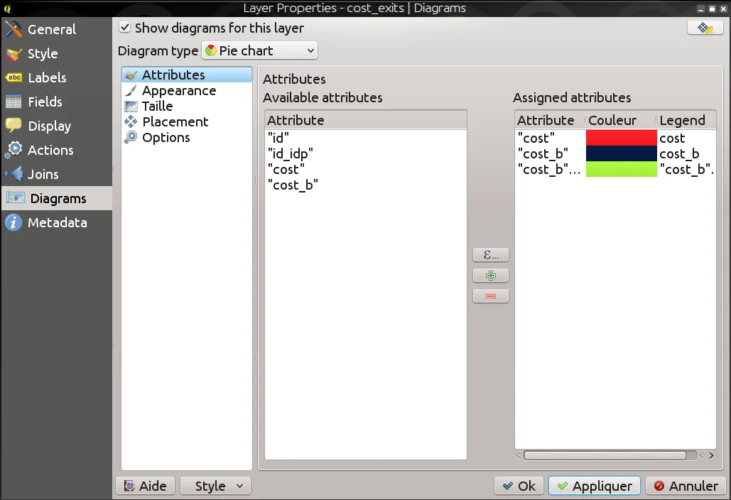Open the Diagram type dropdown
Screen dimensions: 731x500
click(260, 51)
